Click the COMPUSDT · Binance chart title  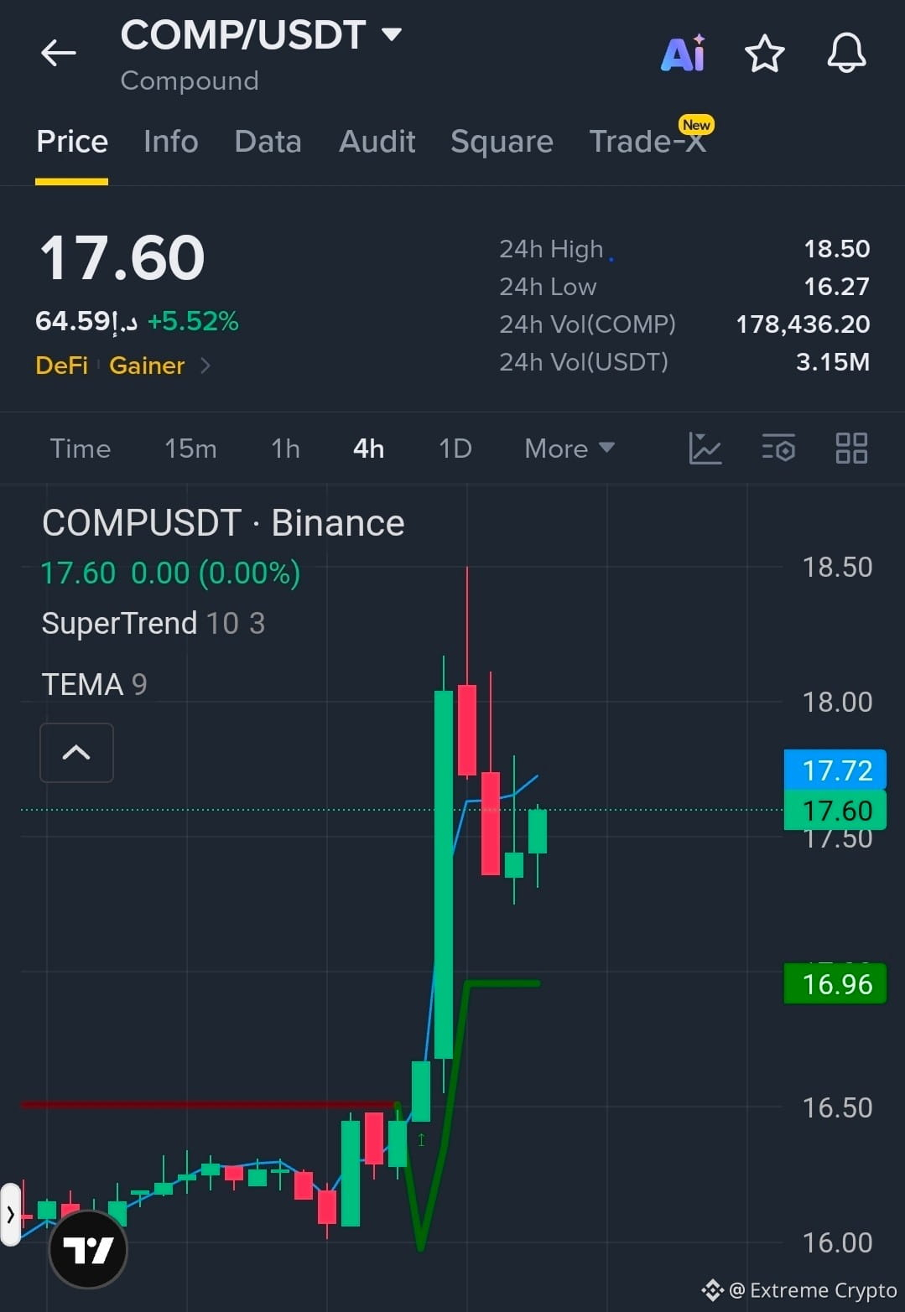223,523
